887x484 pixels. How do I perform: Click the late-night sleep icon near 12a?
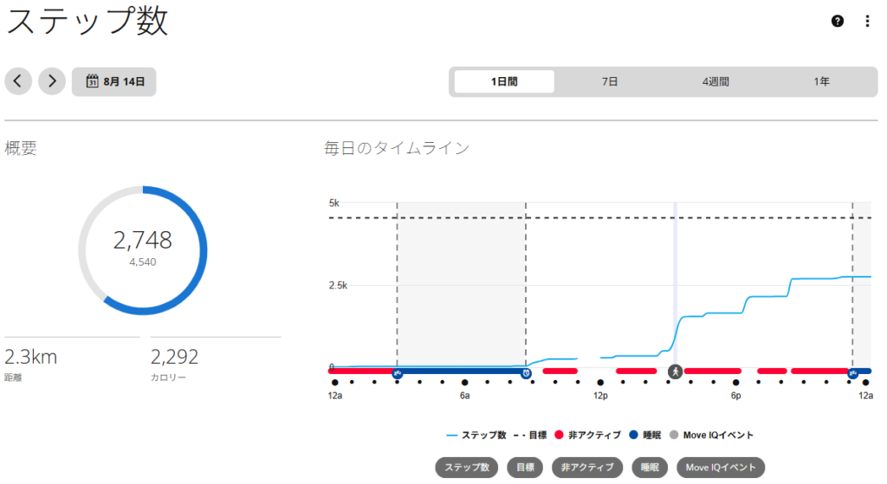tap(852, 373)
